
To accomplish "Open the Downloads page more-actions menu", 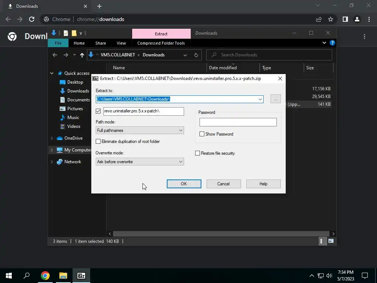I will [364, 36].
